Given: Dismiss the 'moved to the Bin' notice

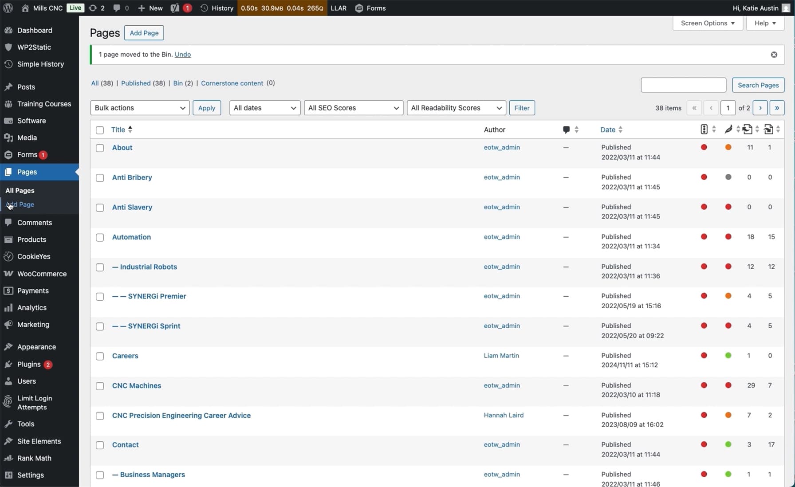Looking at the screenshot, I should click(774, 55).
